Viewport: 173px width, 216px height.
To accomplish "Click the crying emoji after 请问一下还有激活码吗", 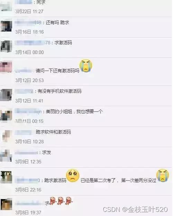I will click(86, 66).
